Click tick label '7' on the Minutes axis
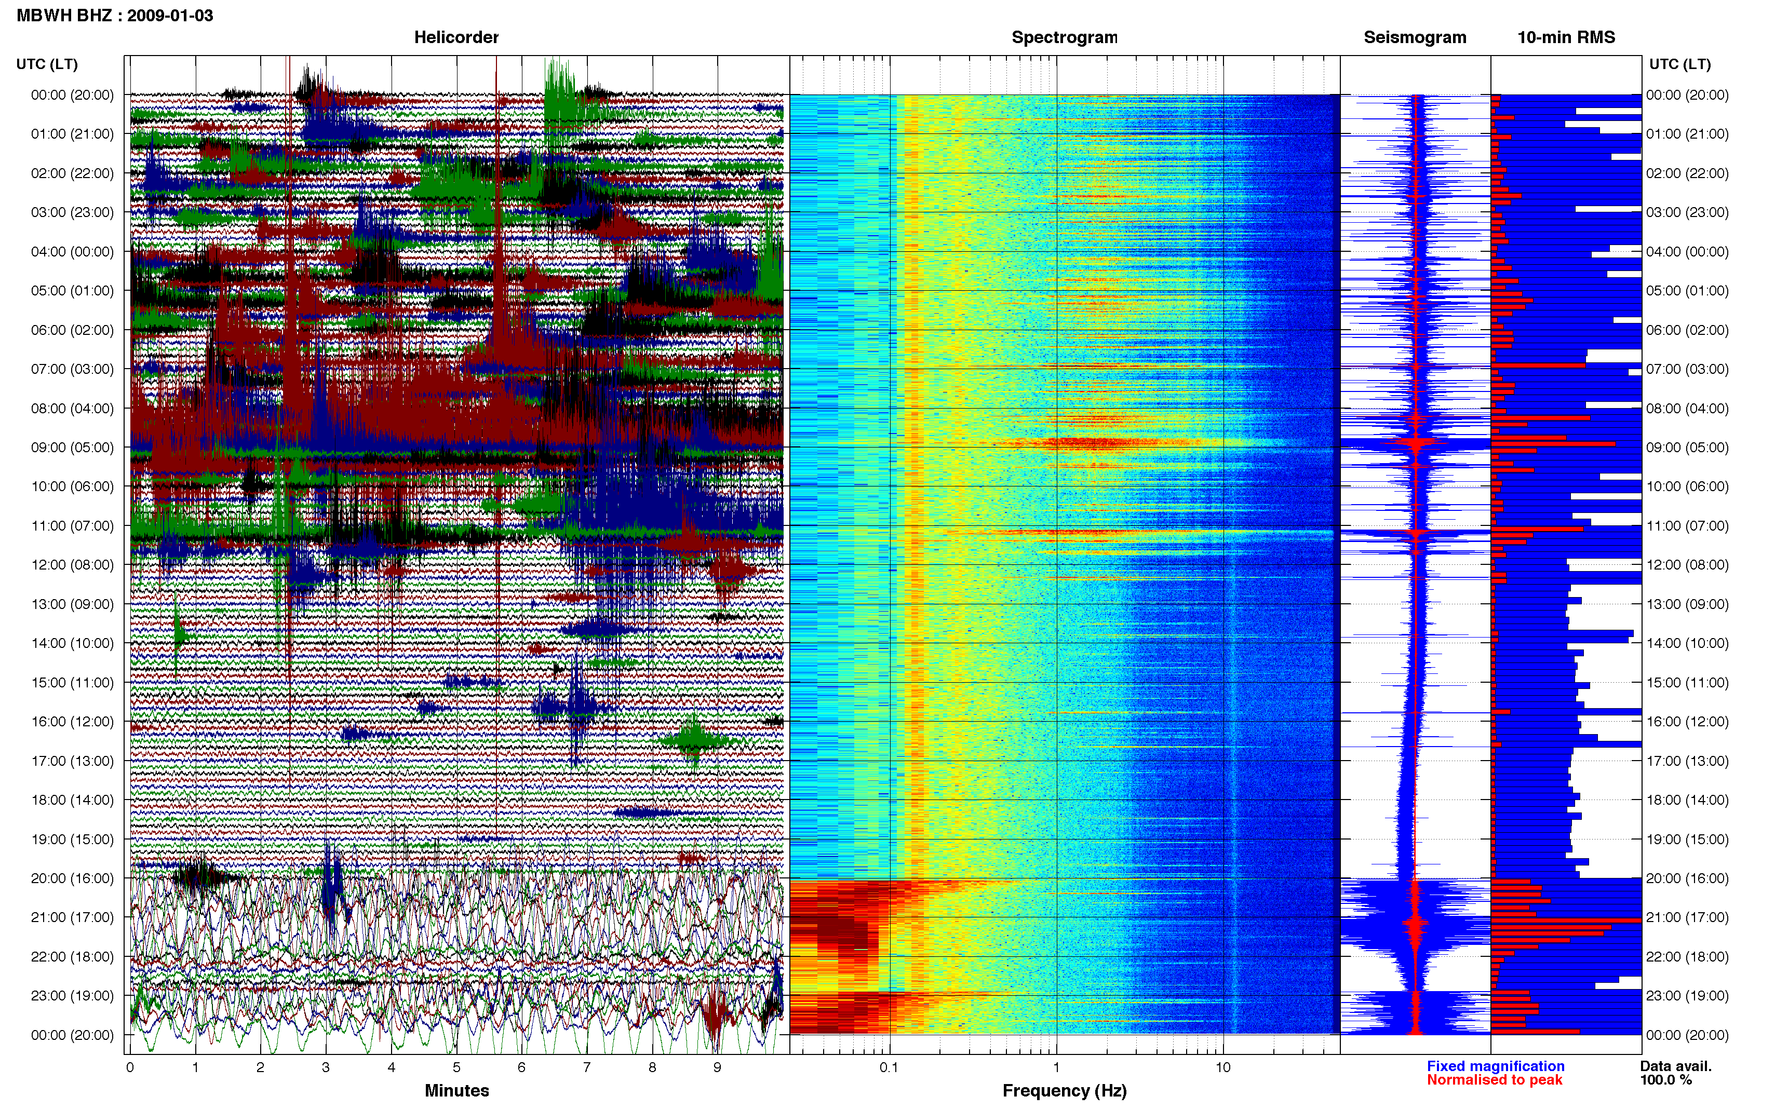This screenshot has height=1110, width=1775. click(586, 1067)
